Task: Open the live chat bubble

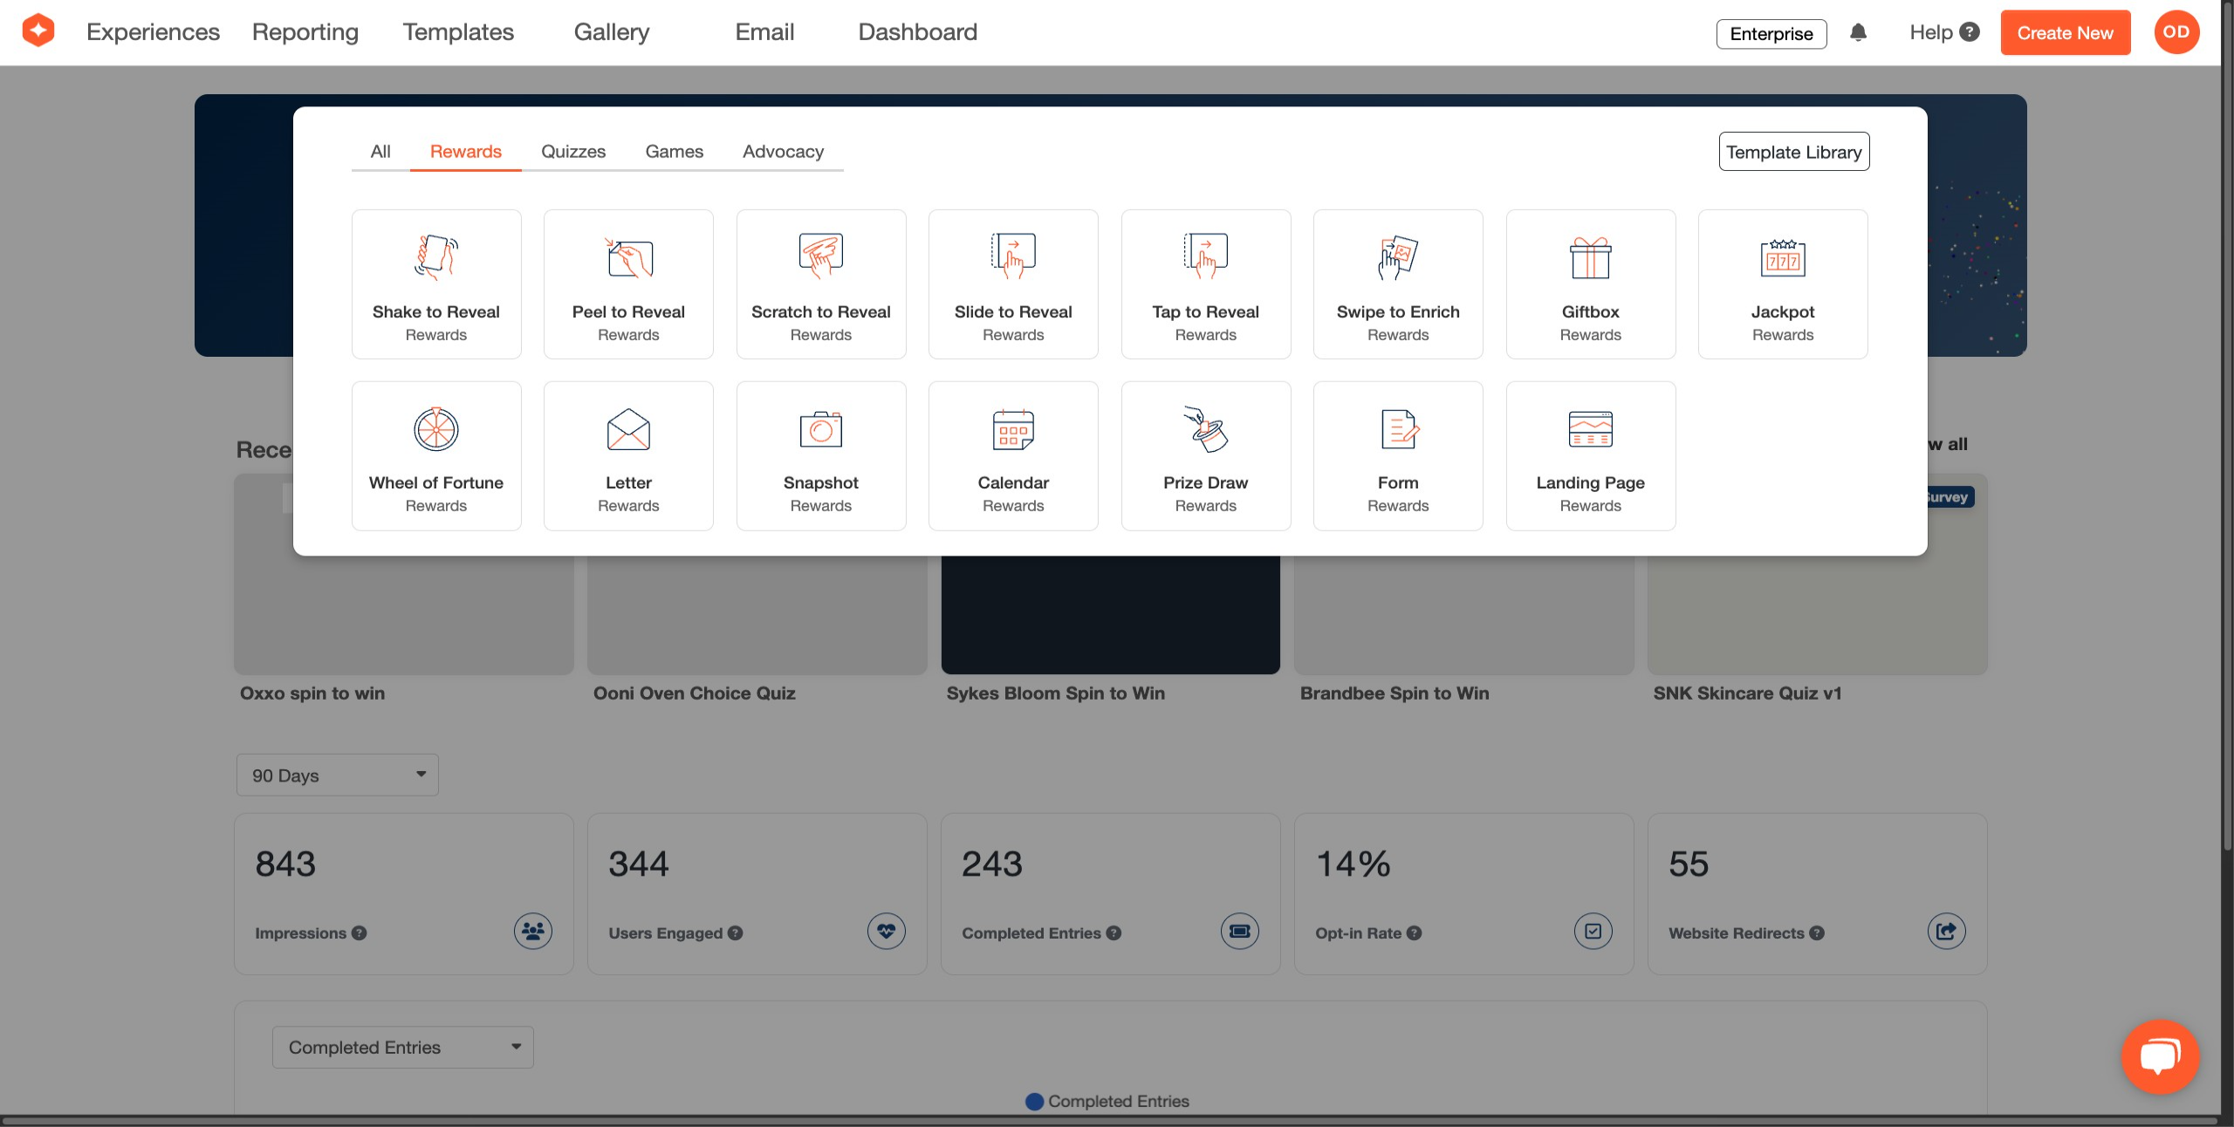Action: (2160, 1056)
